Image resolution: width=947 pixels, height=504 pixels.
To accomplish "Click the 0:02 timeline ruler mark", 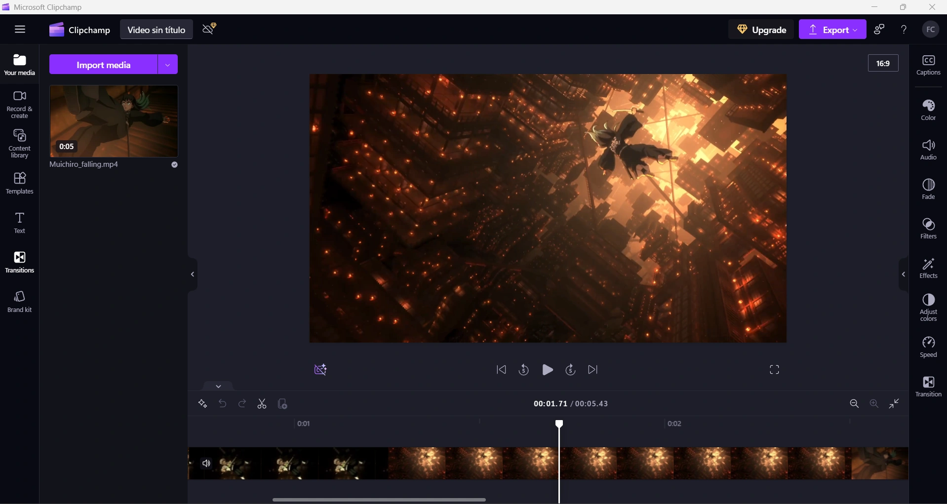I will (x=674, y=424).
